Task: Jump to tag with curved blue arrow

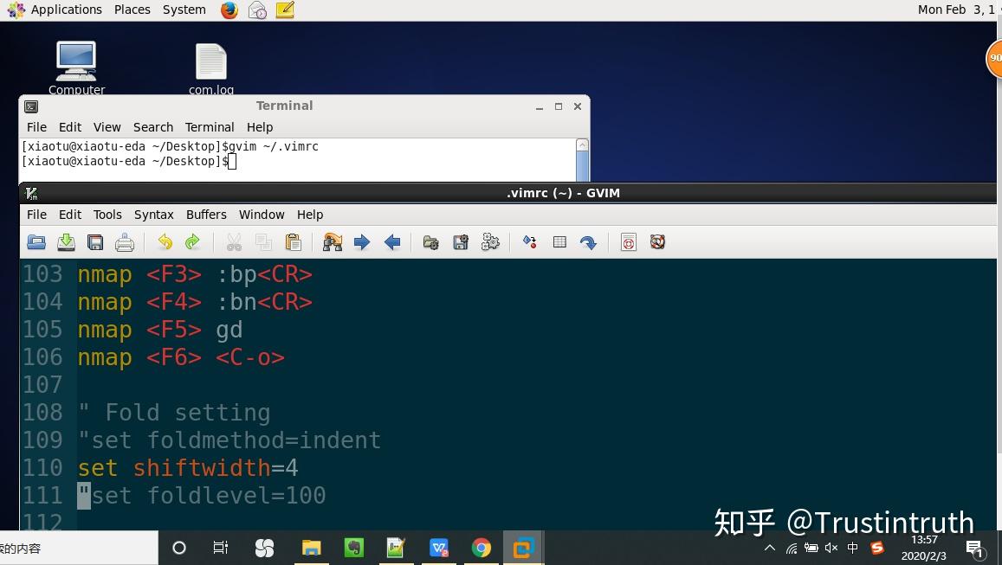Action: coord(588,242)
